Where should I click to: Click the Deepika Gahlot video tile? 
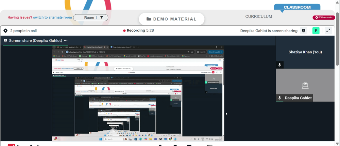[x=305, y=85]
